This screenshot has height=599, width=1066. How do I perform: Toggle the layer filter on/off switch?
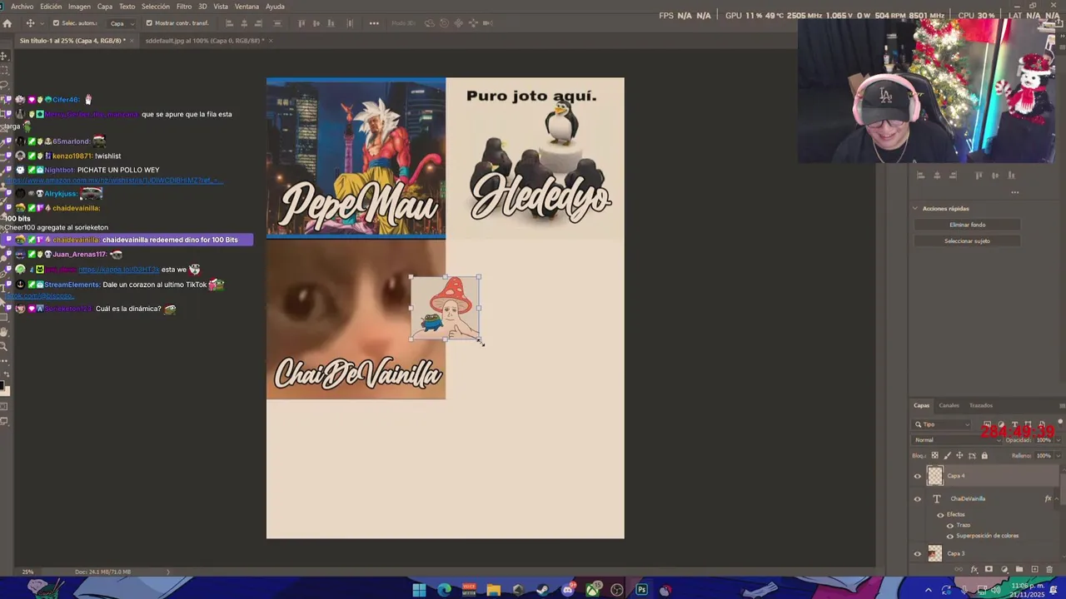(x=1060, y=422)
